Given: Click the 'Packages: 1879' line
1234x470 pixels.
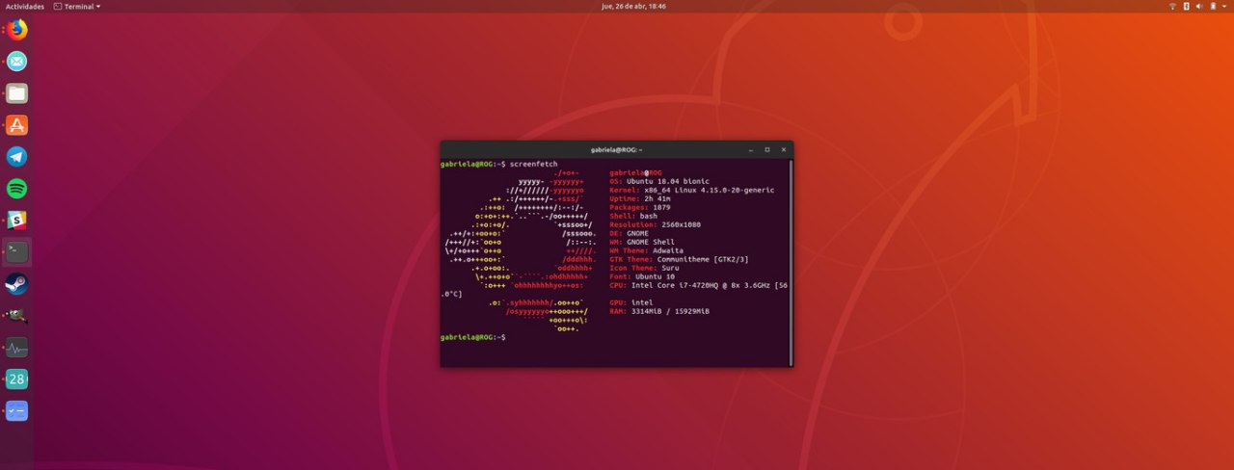Looking at the screenshot, I should pos(640,207).
